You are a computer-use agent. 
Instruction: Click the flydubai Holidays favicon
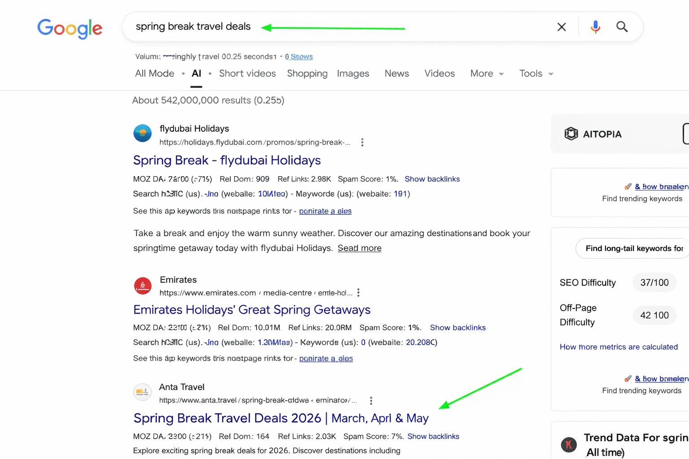tap(142, 133)
